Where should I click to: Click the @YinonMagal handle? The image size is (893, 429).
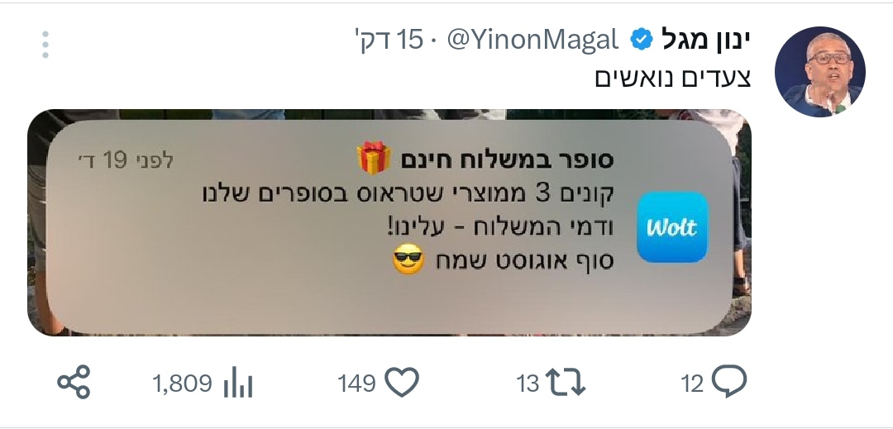[x=532, y=40]
